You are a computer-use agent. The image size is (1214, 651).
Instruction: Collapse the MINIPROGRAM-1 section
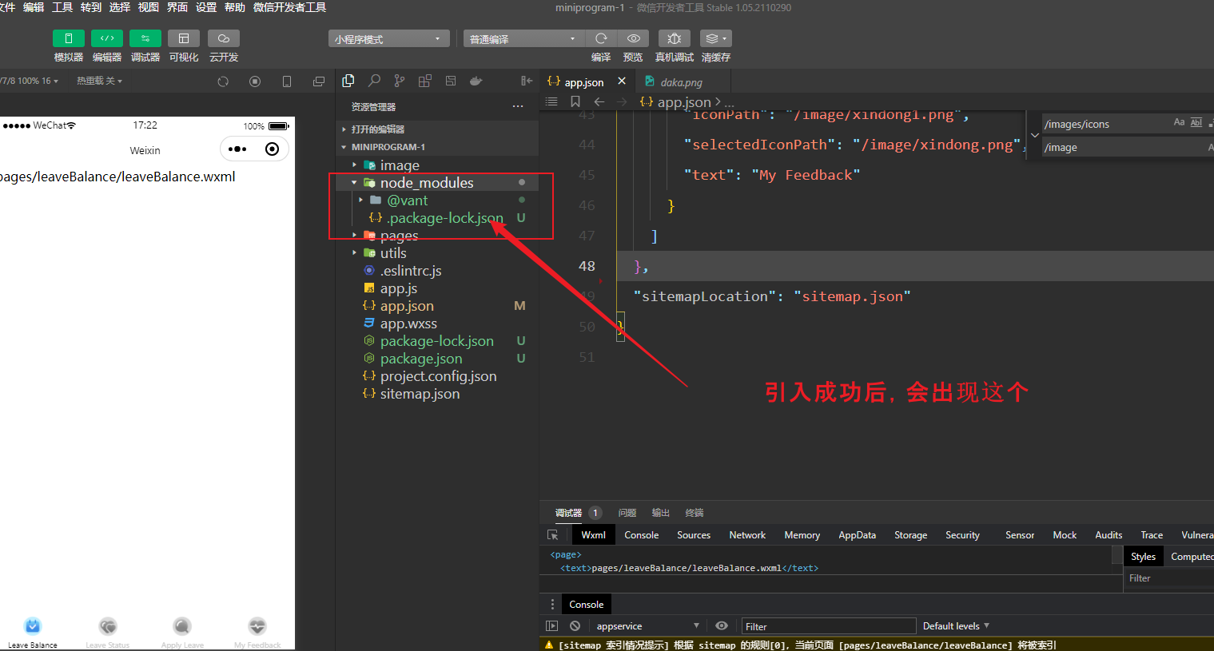click(437, 147)
